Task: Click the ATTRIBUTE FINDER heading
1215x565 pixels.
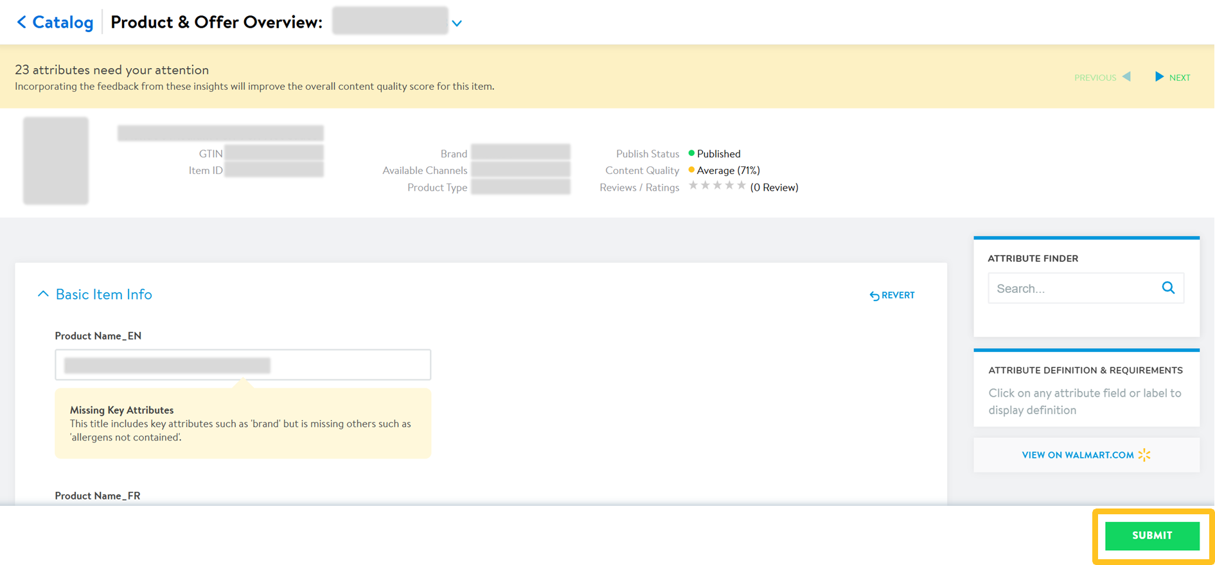Action: tap(1033, 258)
